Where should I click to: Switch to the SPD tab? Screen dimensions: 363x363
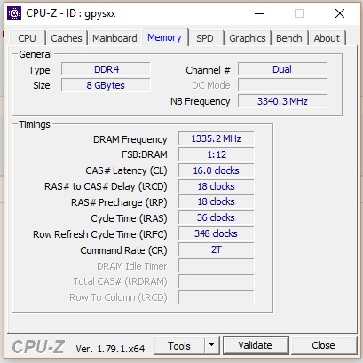tap(205, 38)
